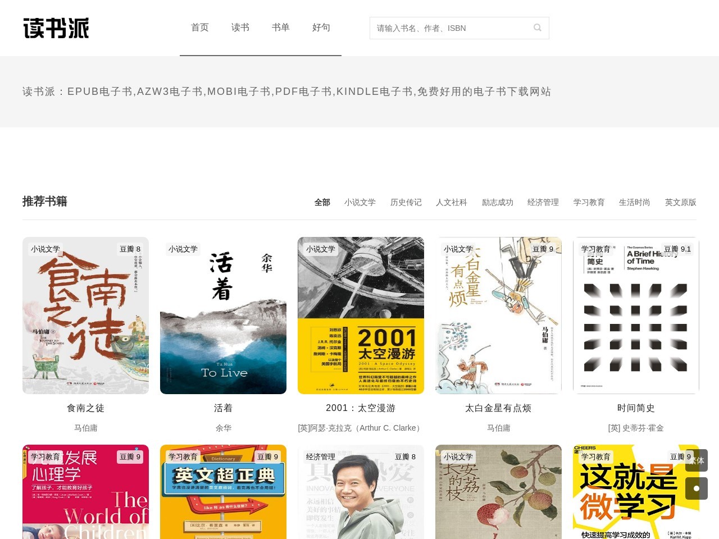Select the 全部 category tab
The width and height of the screenshot is (719, 539).
[x=322, y=202]
